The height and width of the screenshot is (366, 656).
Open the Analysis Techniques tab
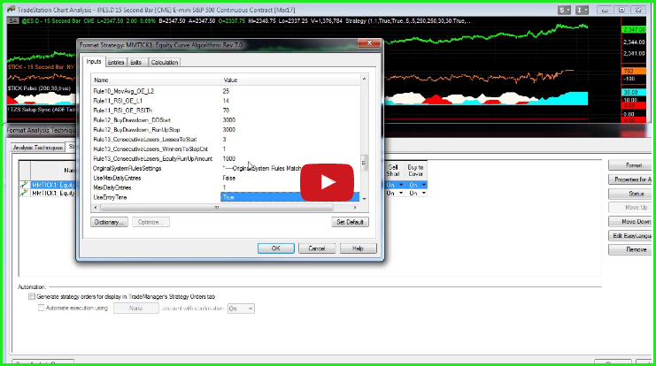(x=38, y=148)
